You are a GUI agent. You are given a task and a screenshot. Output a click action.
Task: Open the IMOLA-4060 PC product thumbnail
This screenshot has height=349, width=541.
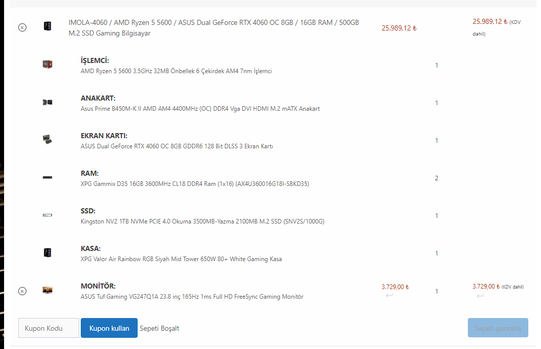48,26
